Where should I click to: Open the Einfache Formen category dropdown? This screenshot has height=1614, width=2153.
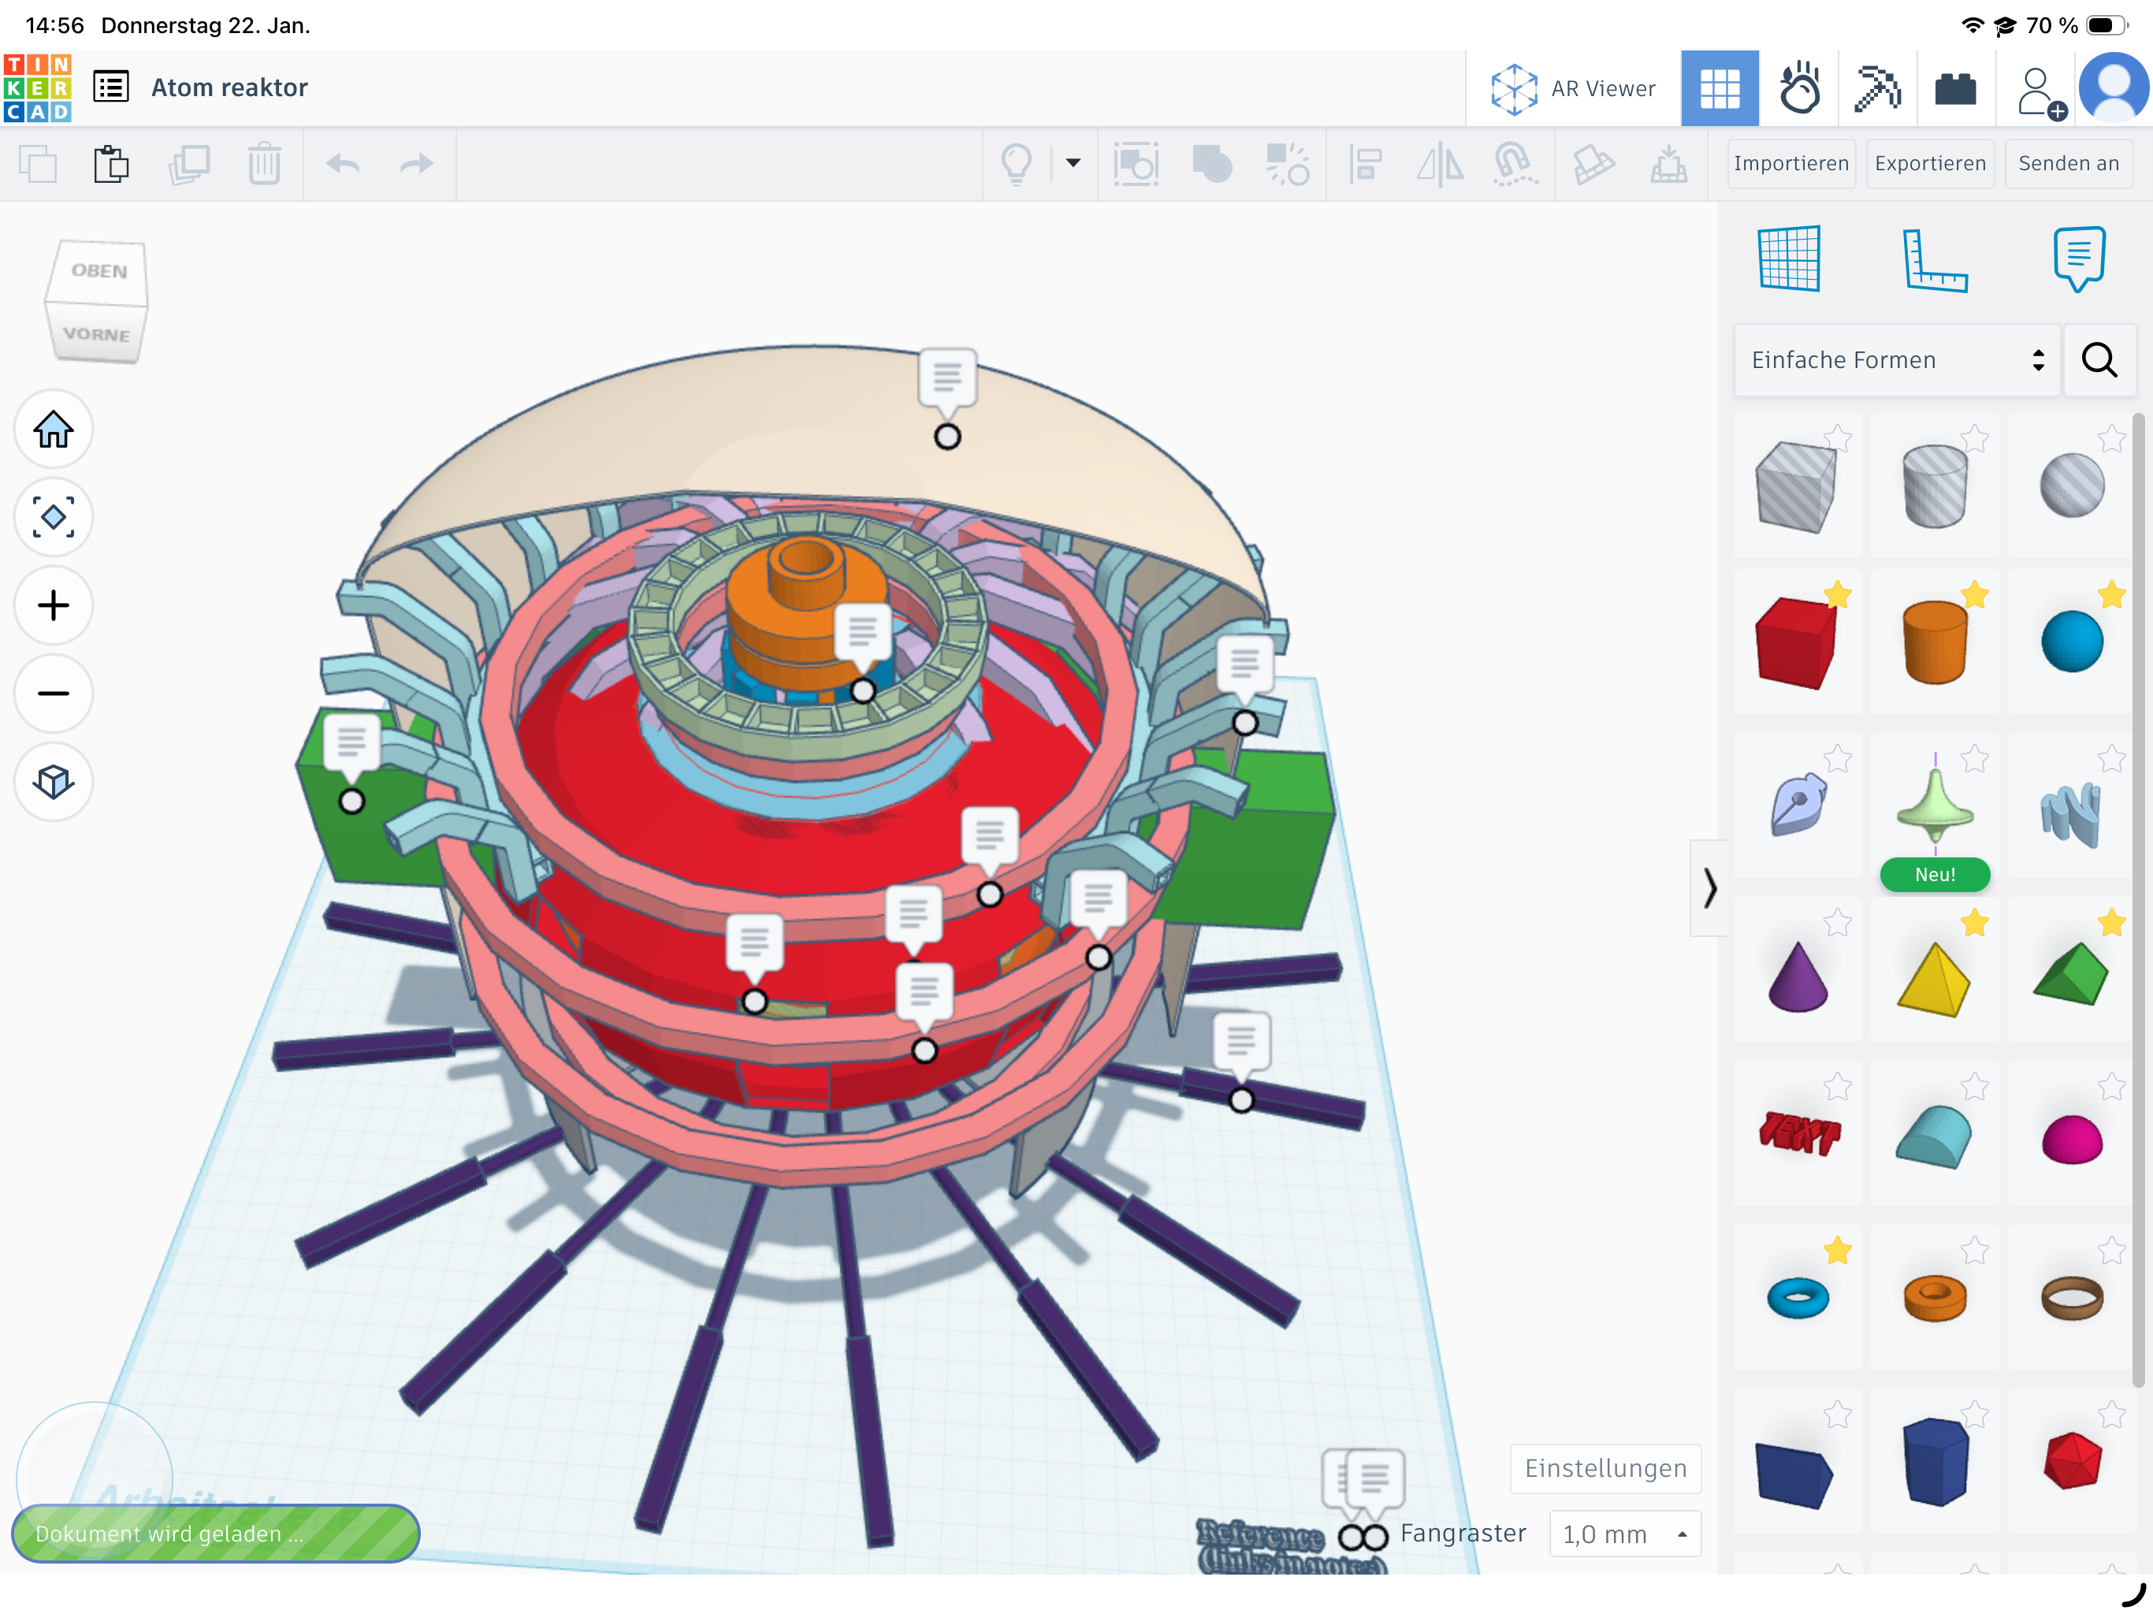[x=1896, y=360]
